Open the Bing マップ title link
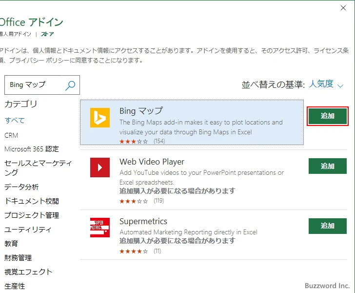Image resolution: width=355 pixels, height=293 pixels. tap(141, 111)
